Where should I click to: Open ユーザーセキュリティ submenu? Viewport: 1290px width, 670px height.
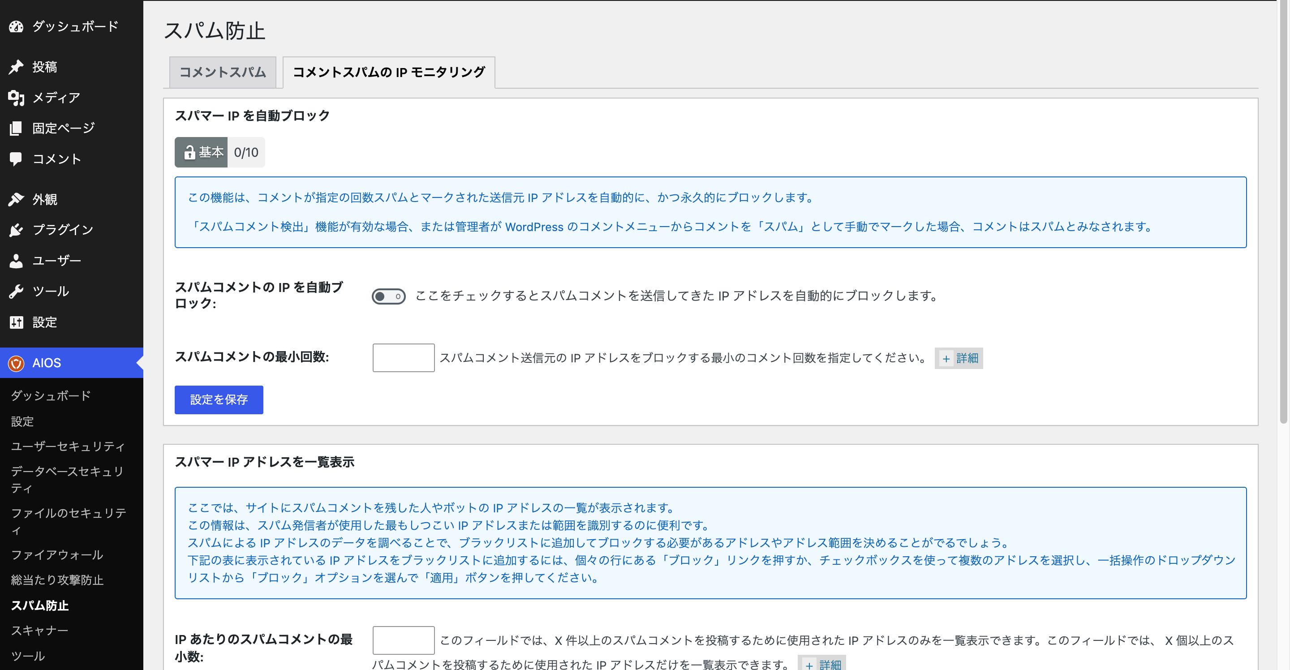(x=68, y=446)
